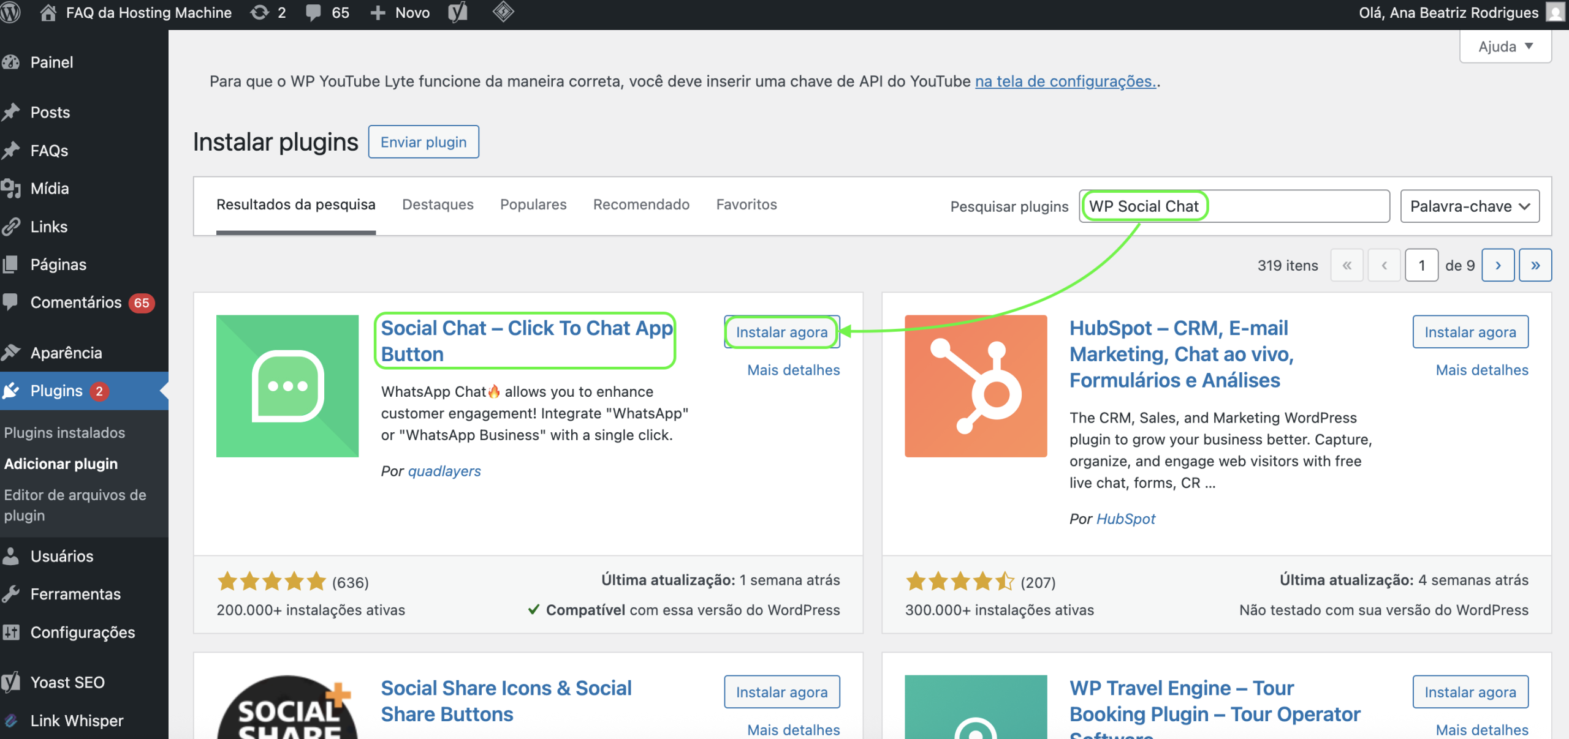Image resolution: width=1569 pixels, height=739 pixels.
Task: Open Adicionar plugin submenu item
Action: point(61,463)
